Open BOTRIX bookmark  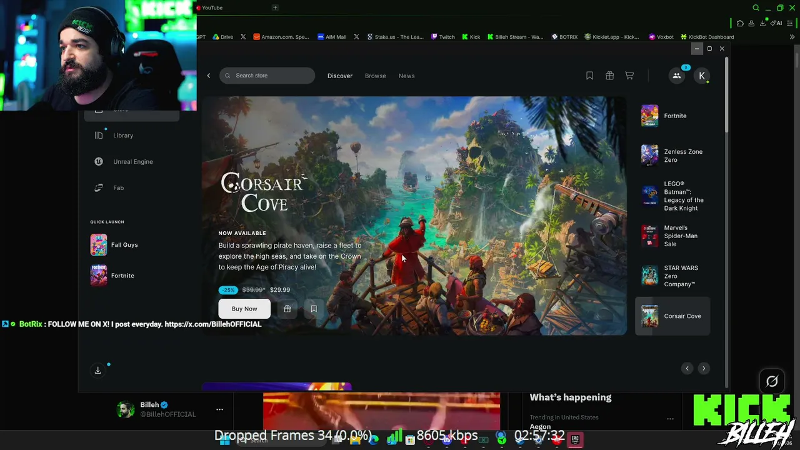(x=564, y=37)
